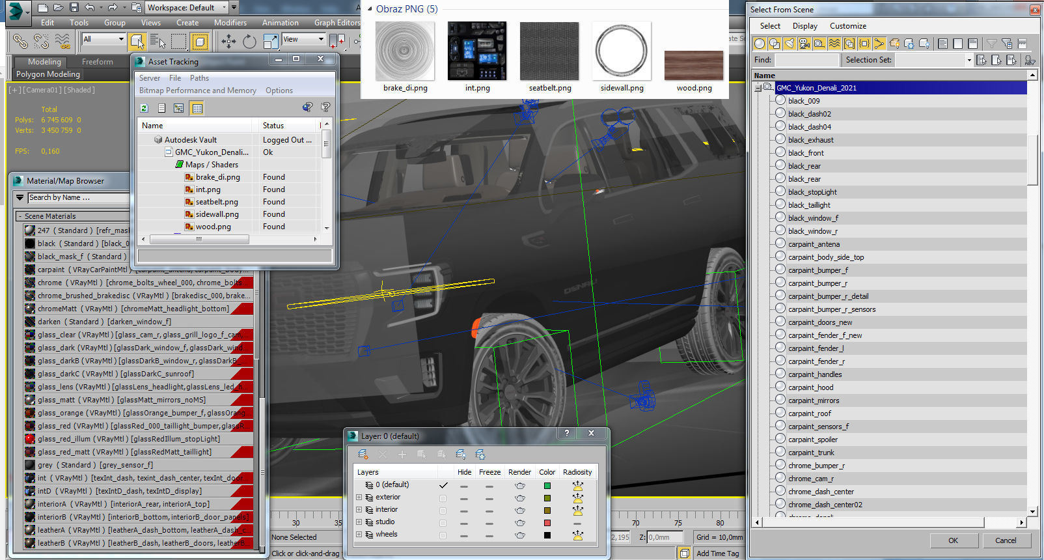Toggle Hide dash for interior layer
The width and height of the screenshot is (1044, 560).
(464, 511)
